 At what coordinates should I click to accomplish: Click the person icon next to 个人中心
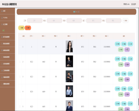[2, 18]
